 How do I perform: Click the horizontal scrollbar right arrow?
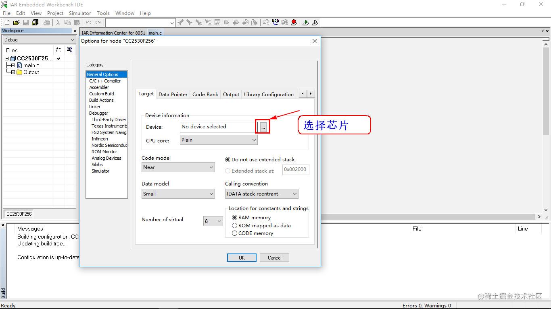(539, 216)
